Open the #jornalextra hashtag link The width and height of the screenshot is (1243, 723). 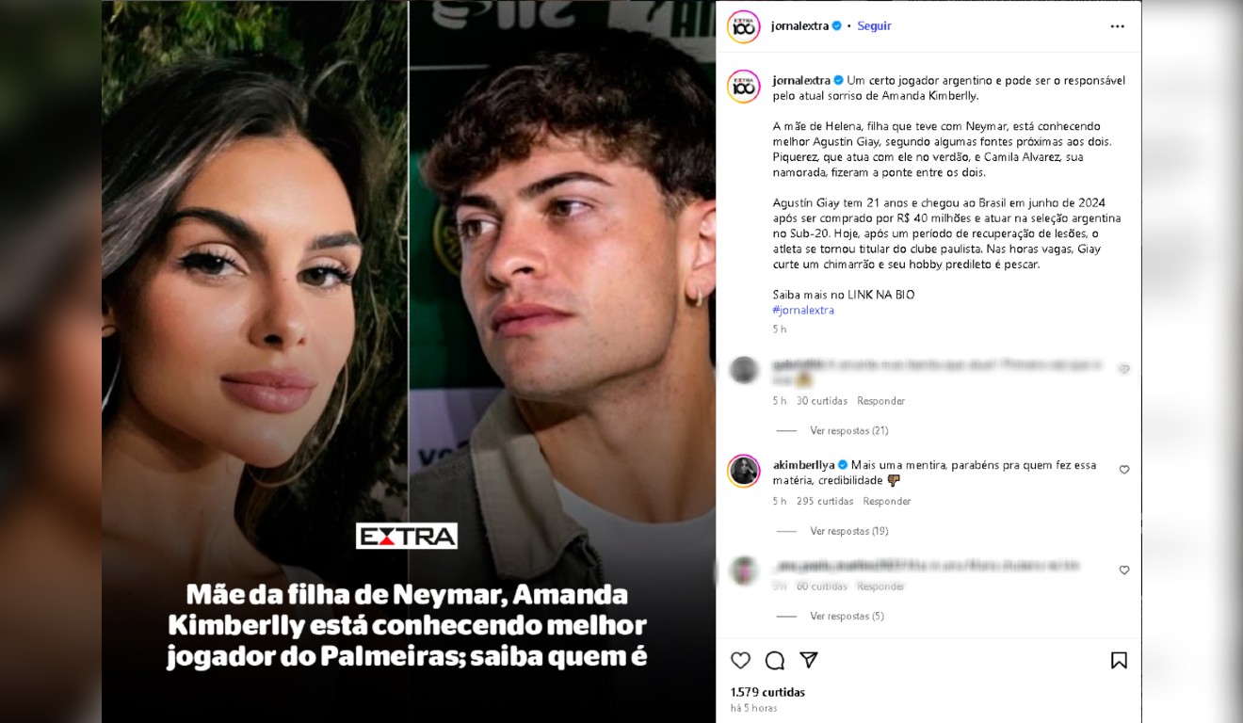[803, 310]
